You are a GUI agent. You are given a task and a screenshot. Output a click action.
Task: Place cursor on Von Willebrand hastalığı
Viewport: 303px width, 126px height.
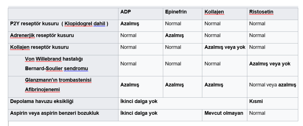[54, 59]
